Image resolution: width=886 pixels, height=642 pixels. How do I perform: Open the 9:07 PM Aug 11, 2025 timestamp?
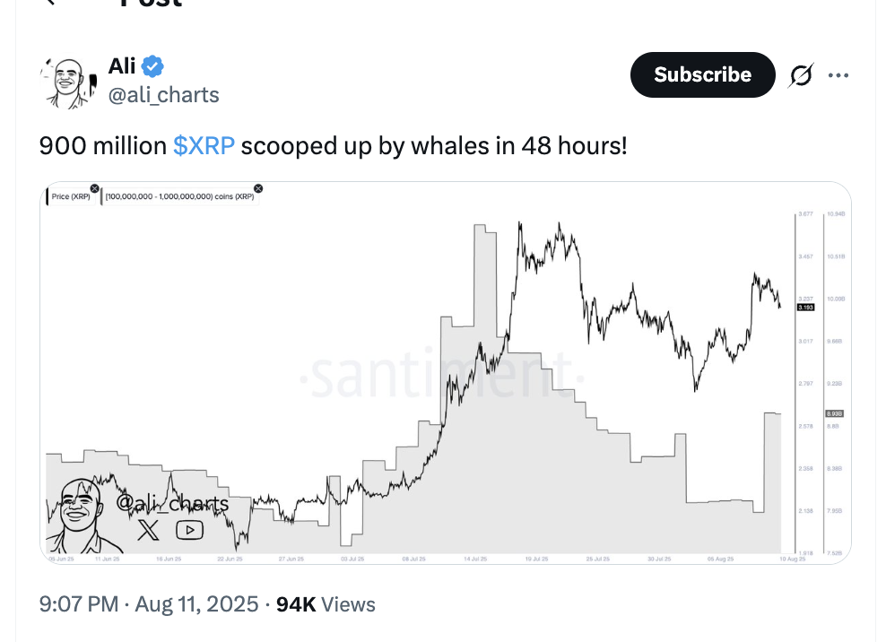coord(148,604)
